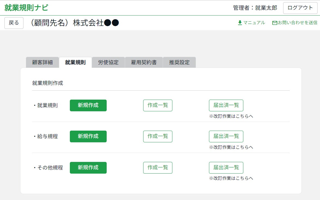The height and width of the screenshot is (200, 320).
Task: Go back with the 戻る button
Action: click(x=14, y=23)
